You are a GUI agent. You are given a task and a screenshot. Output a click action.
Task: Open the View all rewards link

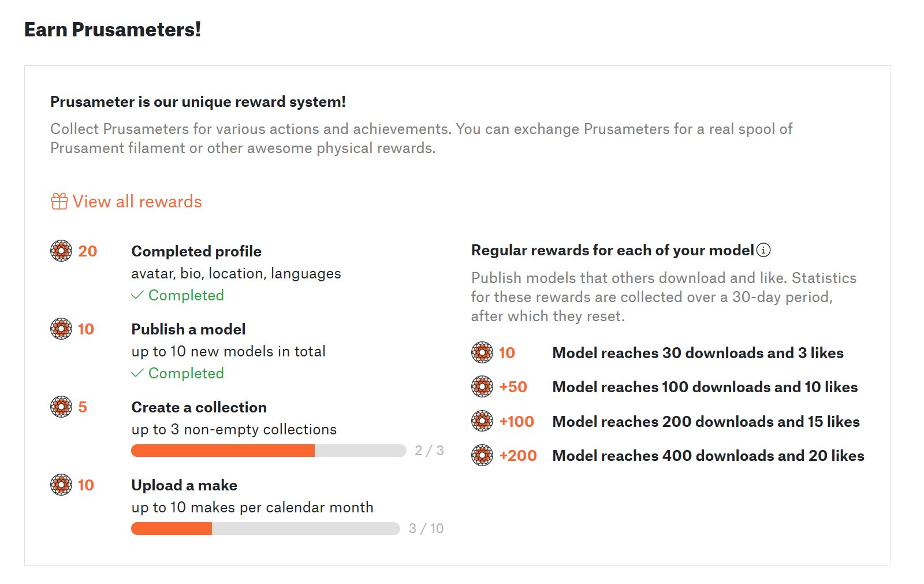click(137, 202)
